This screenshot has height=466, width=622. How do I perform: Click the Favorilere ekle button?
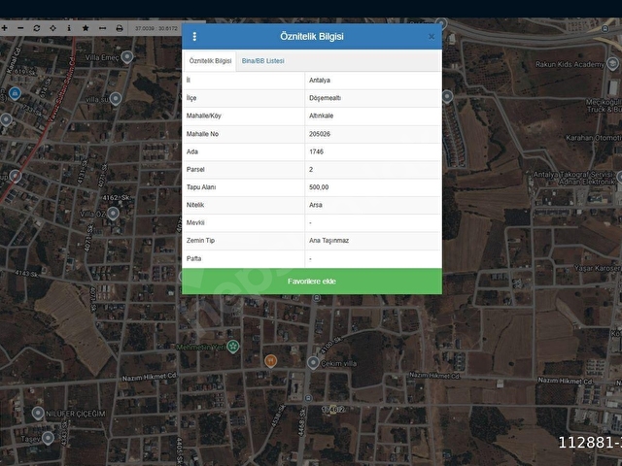click(x=312, y=282)
